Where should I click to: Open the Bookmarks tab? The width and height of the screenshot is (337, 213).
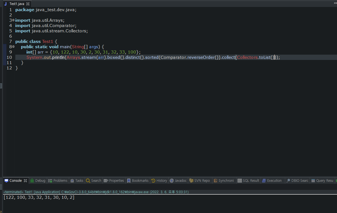pos(138,181)
